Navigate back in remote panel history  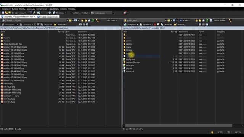coord(181,21)
